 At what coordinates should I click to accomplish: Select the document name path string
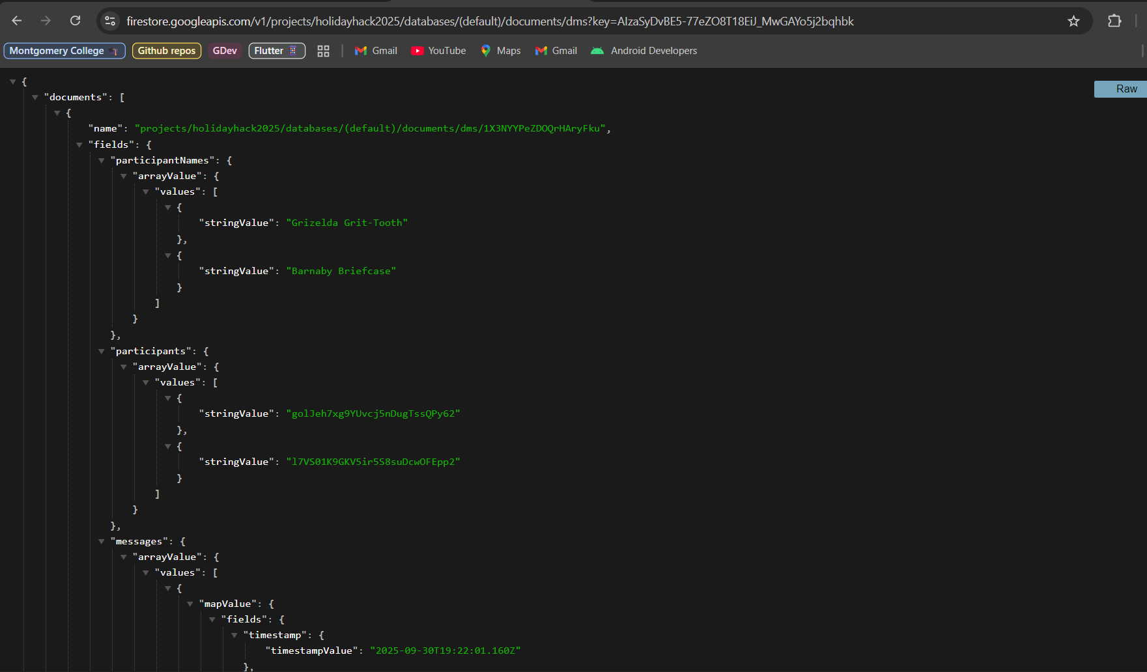point(370,128)
